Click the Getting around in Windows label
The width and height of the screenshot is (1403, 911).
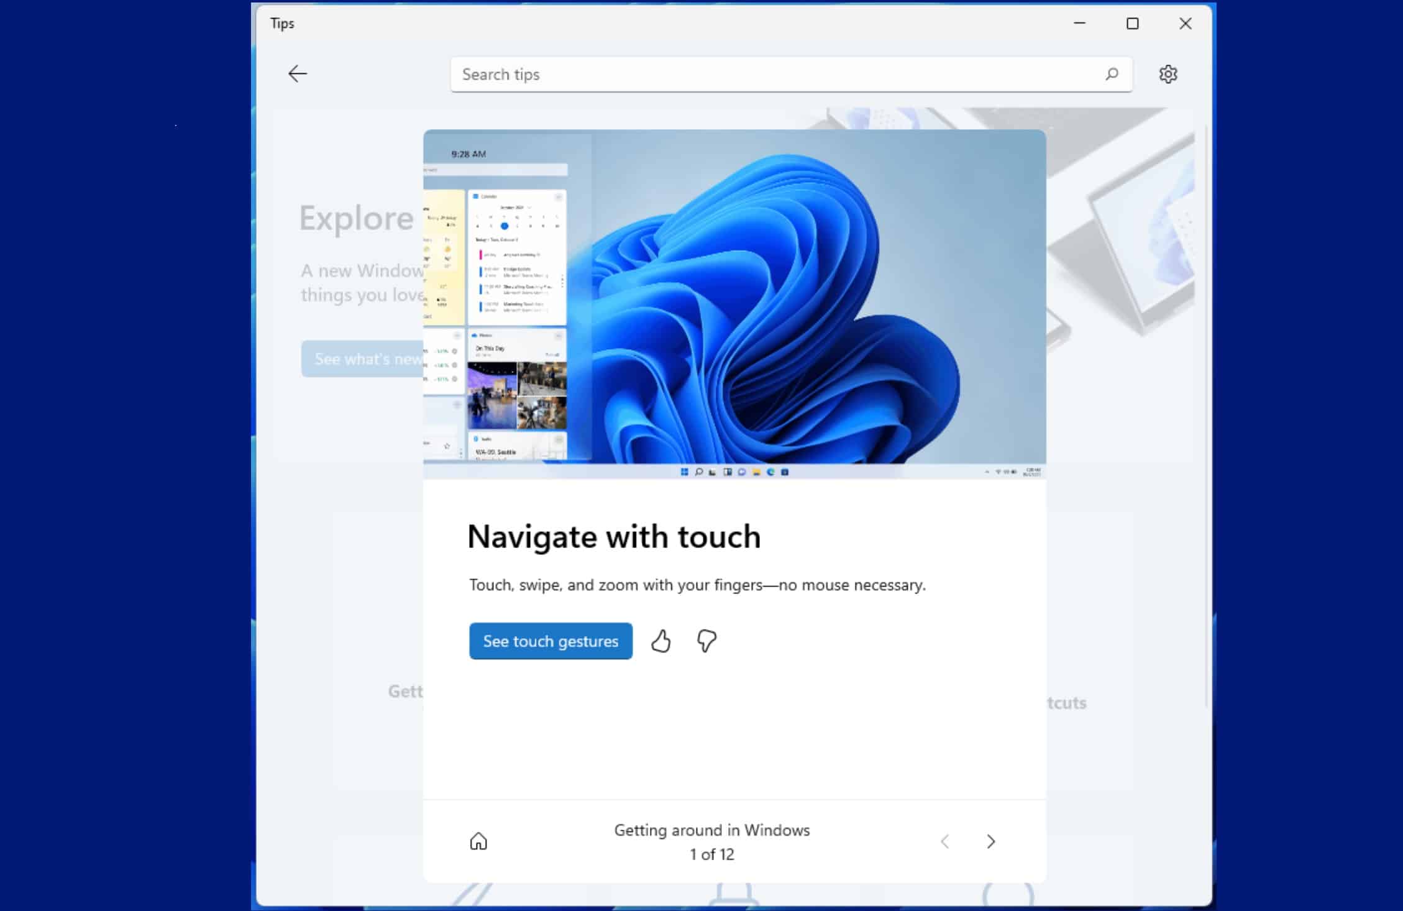712,830
